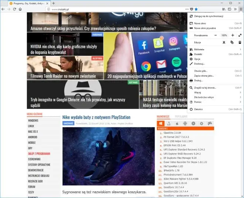Viewport: 244px width, 198px height.
Task: Open a new tab with plus button
Action: point(53,3)
